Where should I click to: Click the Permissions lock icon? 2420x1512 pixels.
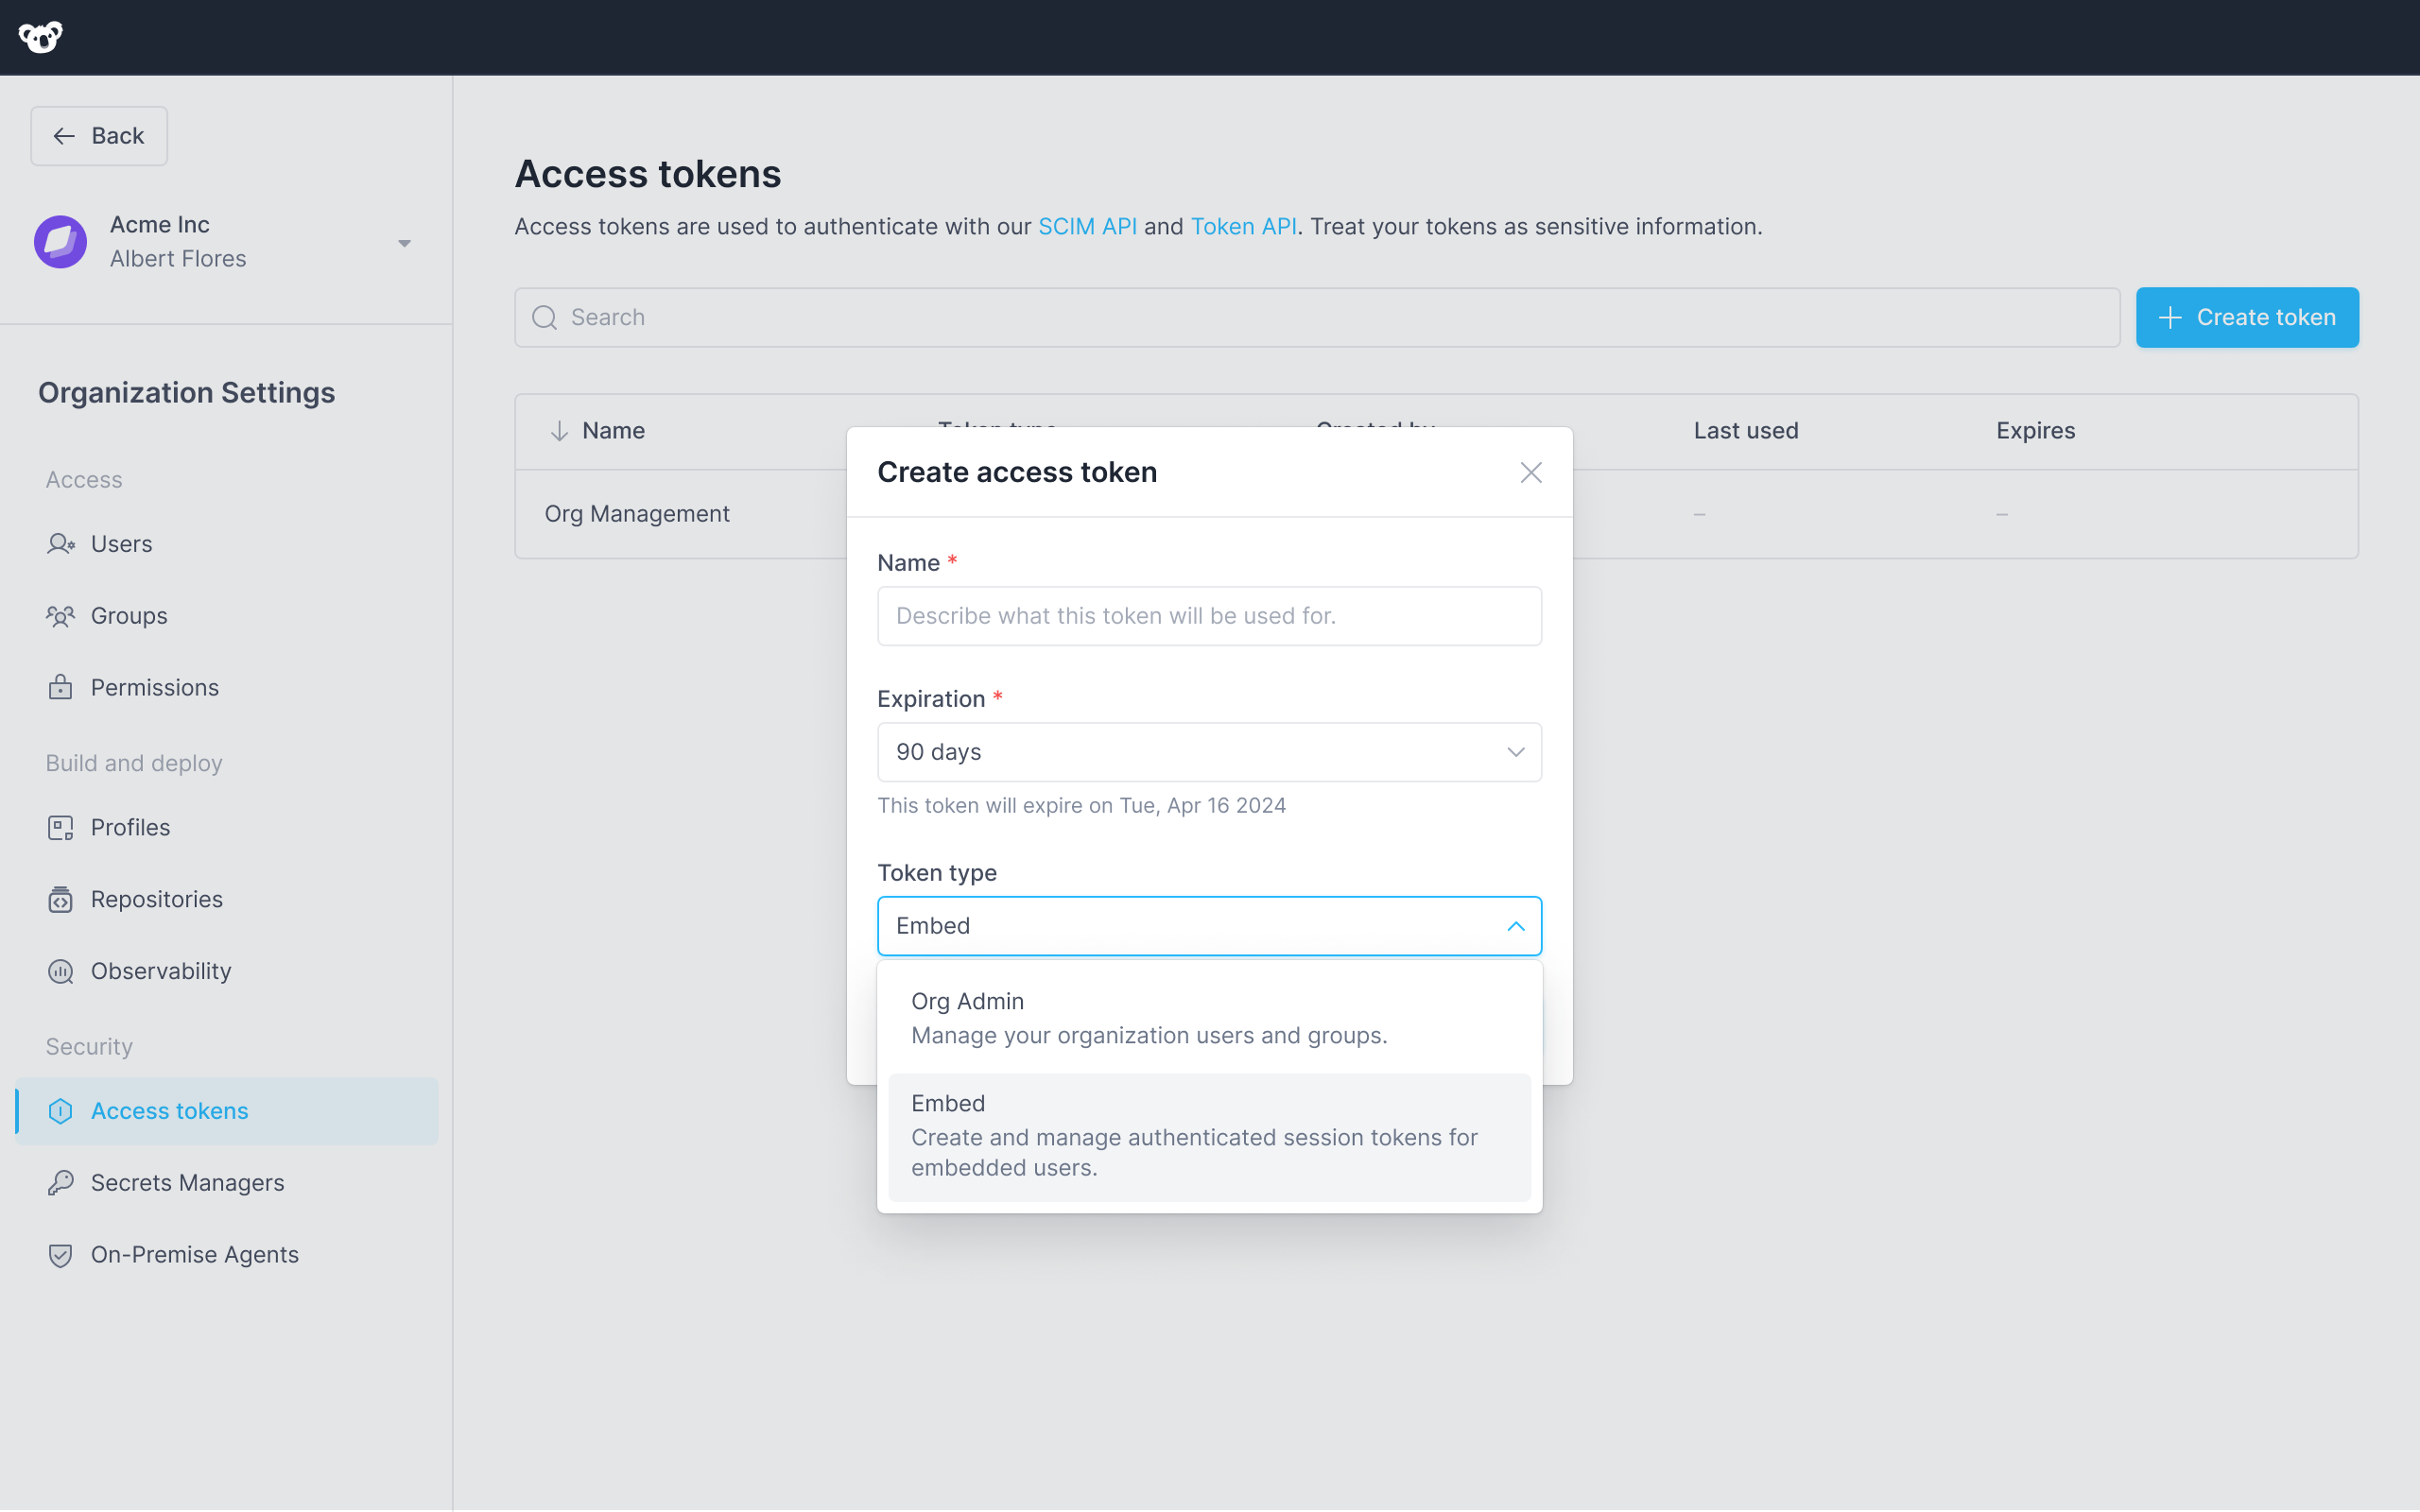[x=61, y=687]
